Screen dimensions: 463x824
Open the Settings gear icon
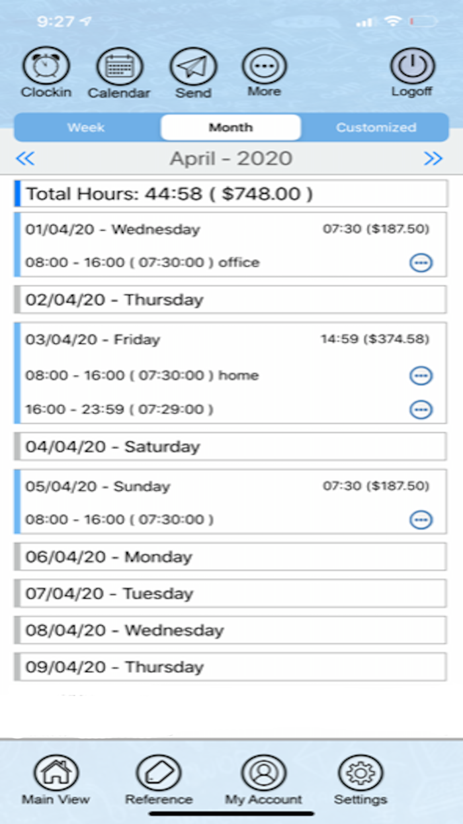tap(360, 773)
